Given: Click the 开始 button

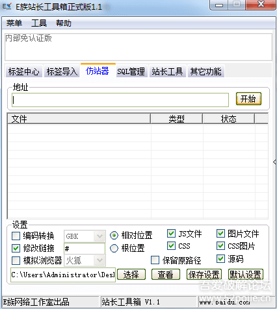Looking at the screenshot, I should tap(248, 99).
